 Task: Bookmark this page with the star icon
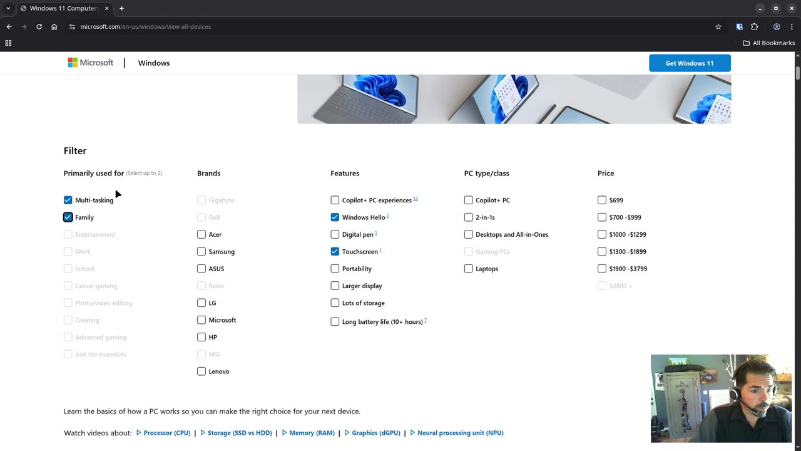coord(718,26)
